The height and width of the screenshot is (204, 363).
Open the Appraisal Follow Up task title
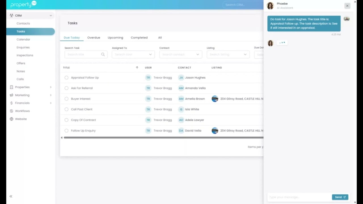pos(85,78)
